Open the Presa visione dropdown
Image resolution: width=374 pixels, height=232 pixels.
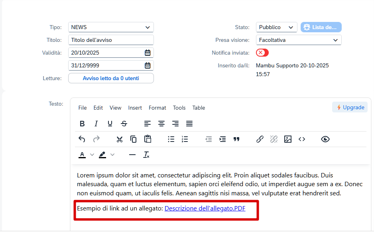(x=298, y=40)
